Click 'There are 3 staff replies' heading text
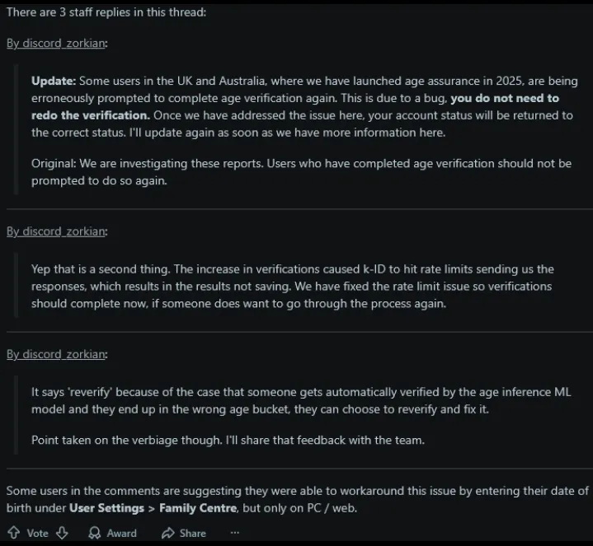 click(x=106, y=13)
